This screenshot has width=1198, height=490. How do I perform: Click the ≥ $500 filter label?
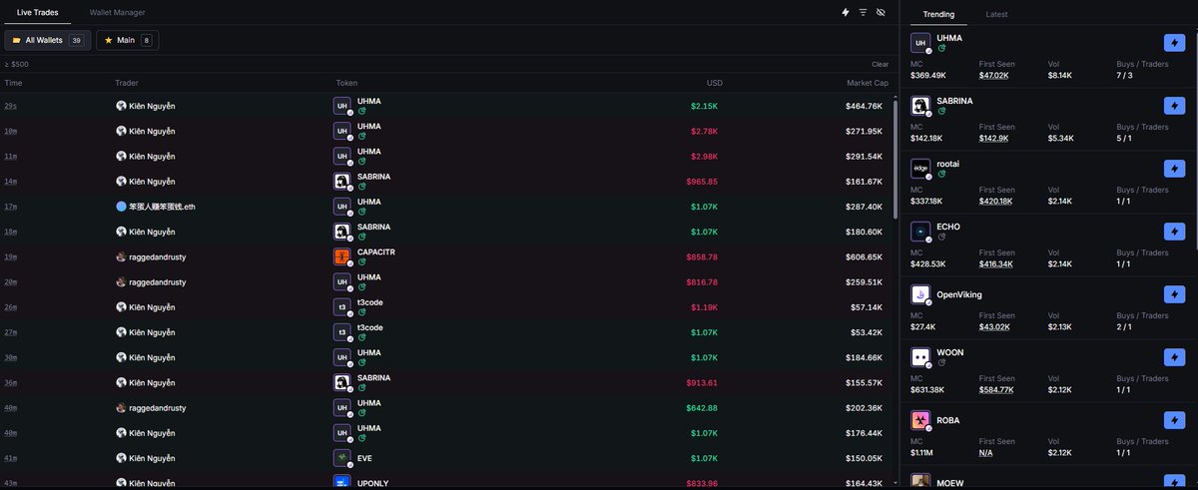pyautogui.click(x=17, y=64)
